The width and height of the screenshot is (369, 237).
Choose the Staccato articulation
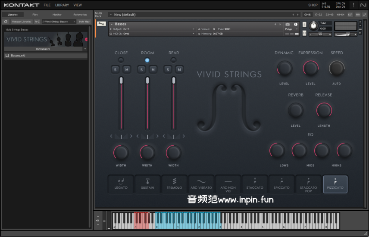tap(255, 184)
